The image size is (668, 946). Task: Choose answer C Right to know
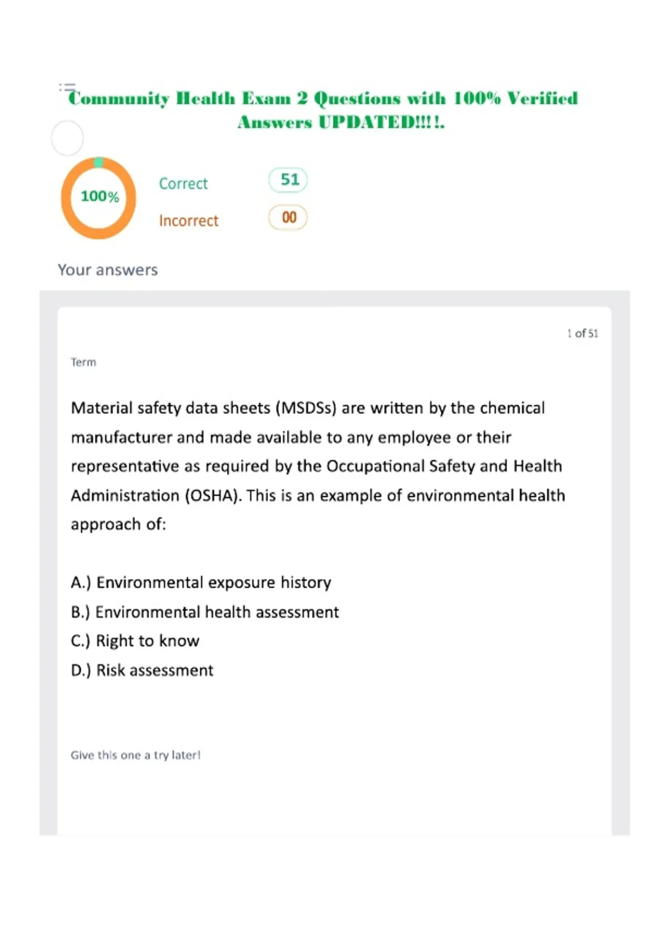pos(135,641)
